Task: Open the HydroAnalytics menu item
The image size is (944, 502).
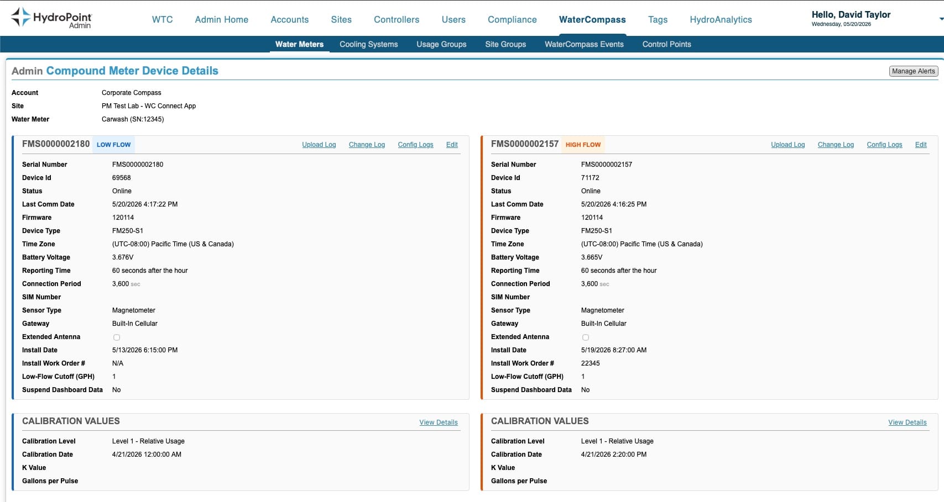Action: (x=721, y=19)
